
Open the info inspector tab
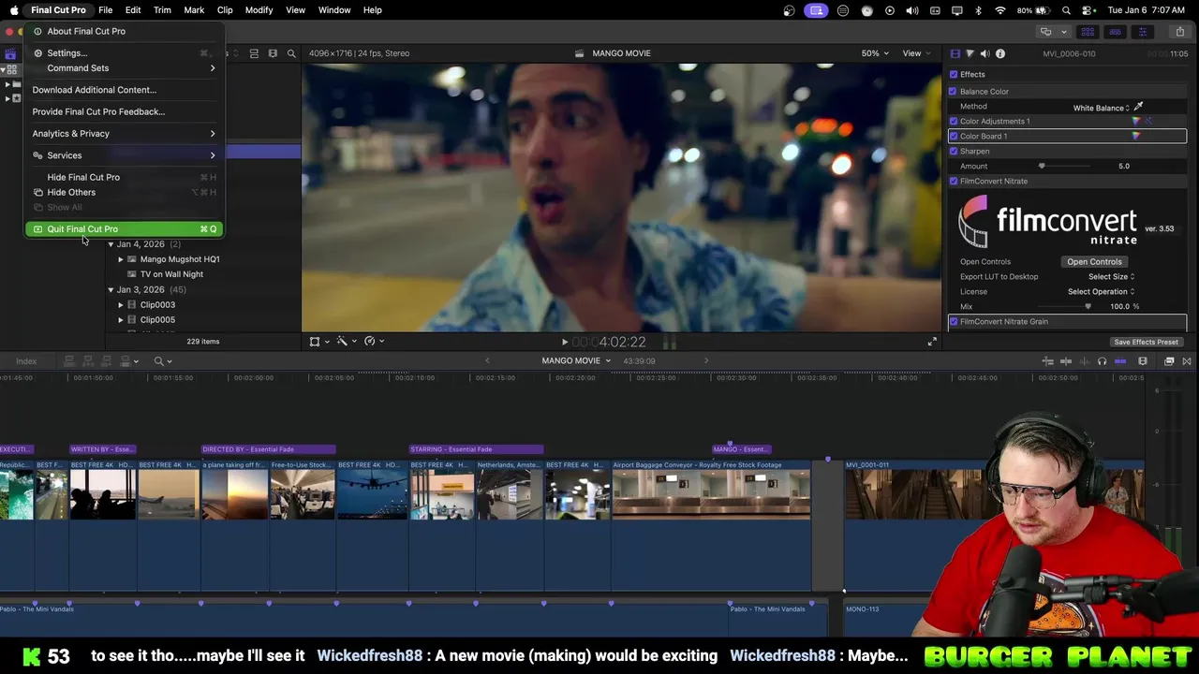point(1000,53)
